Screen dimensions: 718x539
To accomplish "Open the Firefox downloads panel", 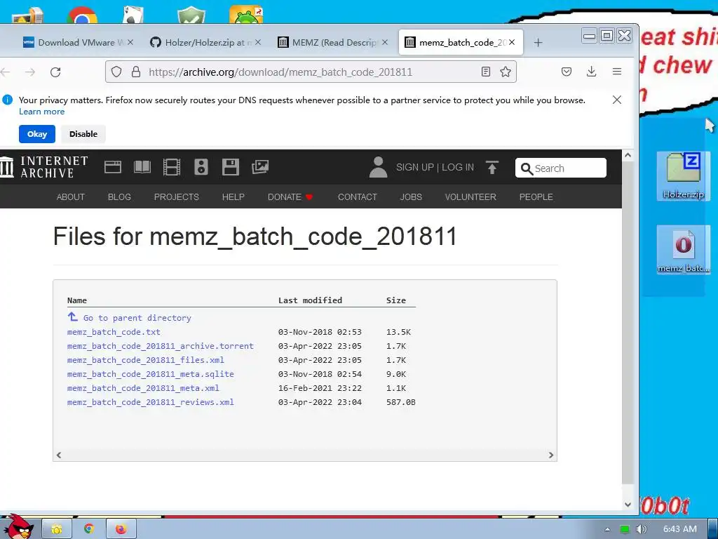I will (592, 72).
